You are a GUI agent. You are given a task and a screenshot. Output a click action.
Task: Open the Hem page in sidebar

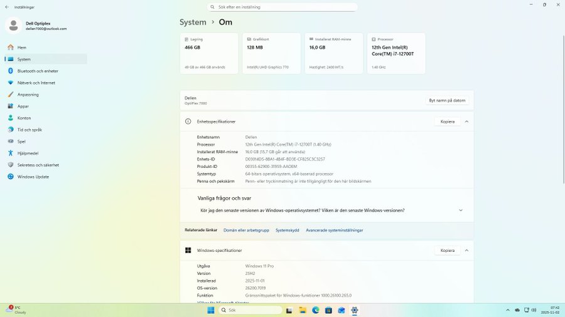point(22,48)
